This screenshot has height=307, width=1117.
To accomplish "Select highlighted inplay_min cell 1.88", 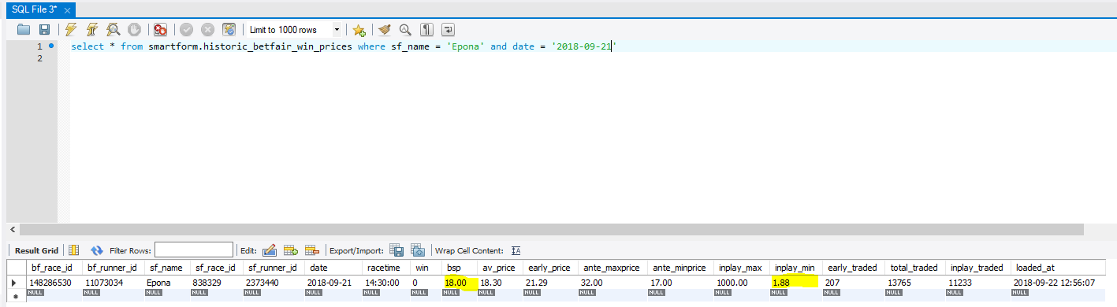I will coord(795,282).
